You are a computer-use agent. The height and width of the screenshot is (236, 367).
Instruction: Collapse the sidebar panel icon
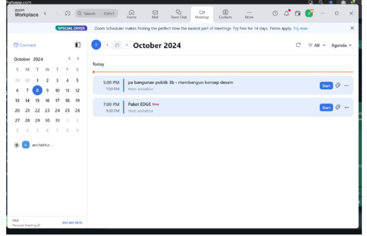(78, 45)
